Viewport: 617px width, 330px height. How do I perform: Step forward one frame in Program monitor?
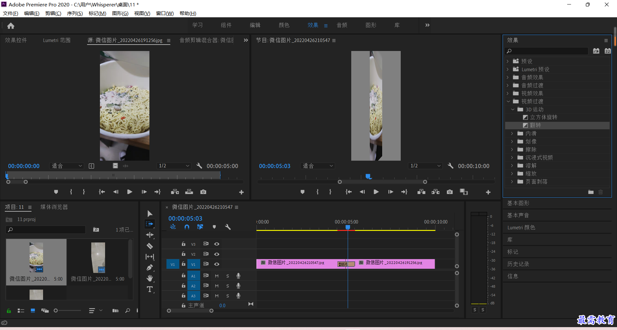coord(390,192)
